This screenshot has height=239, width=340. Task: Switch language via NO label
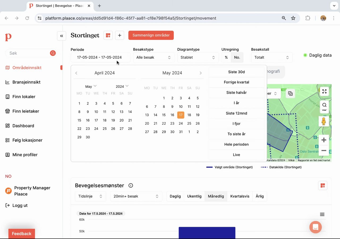point(8,176)
